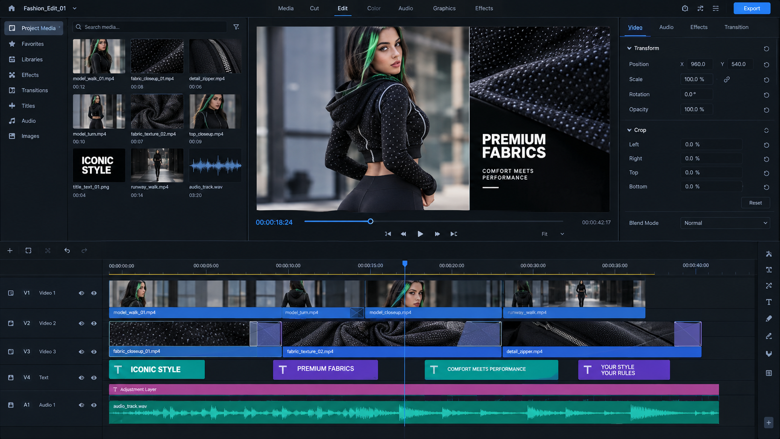The height and width of the screenshot is (439, 780).
Task: Toggle visibility eye for V3 Video 3
Action: tap(94, 352)
